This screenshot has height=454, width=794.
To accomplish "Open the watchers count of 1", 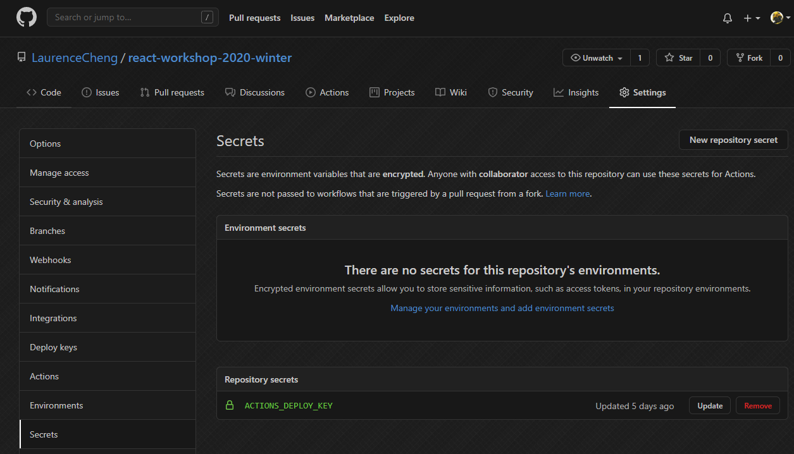I will (x=640, y=58).
